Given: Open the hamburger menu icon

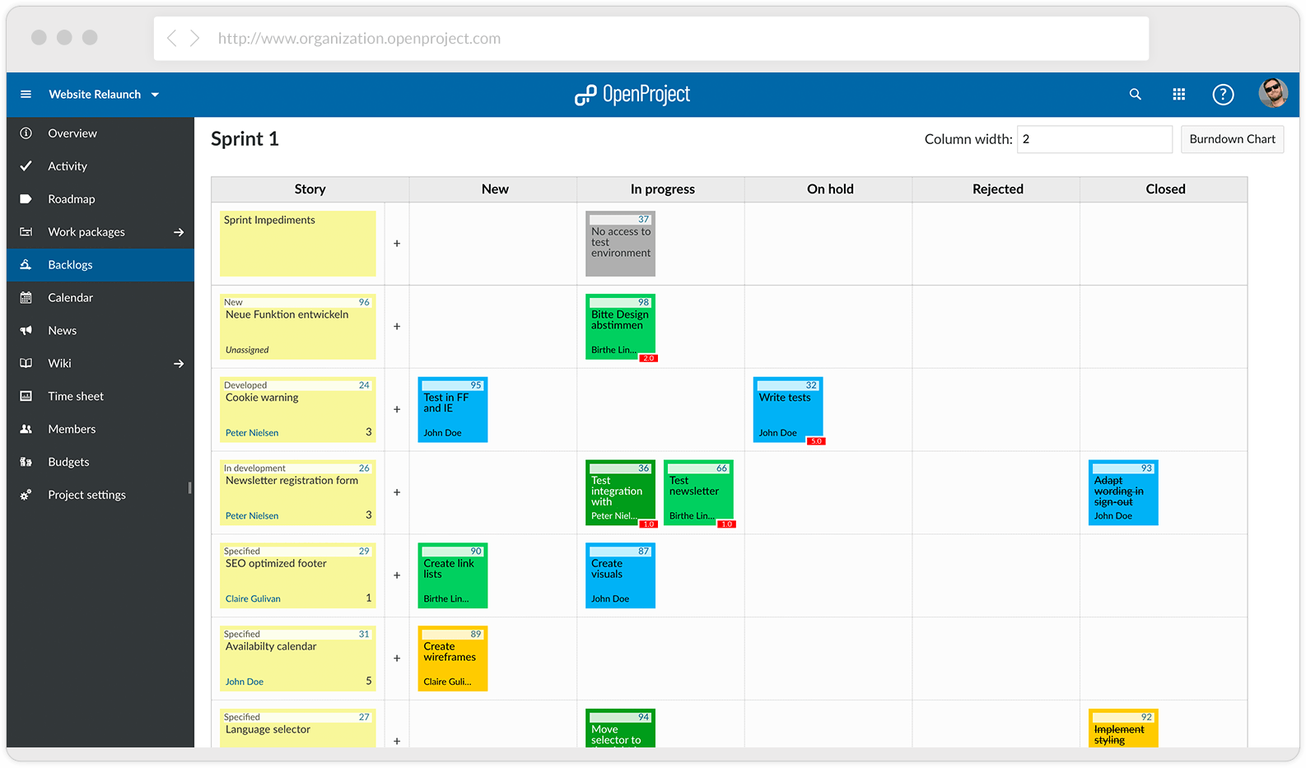Looking at the screenshot, I should [x=26, y=95].
